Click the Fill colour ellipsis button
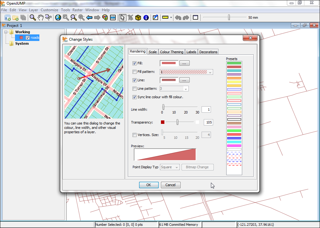Screen dimensions: 320x228 [184, 63]
